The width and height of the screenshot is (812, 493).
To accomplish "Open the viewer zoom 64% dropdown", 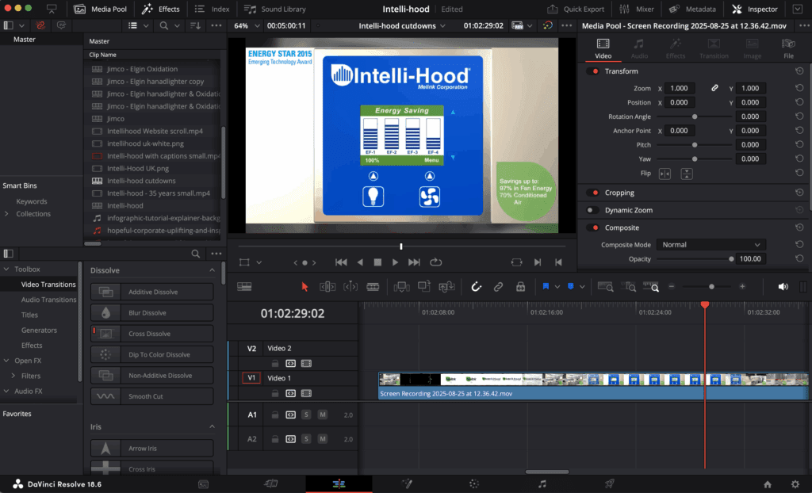I will point(246,25).
